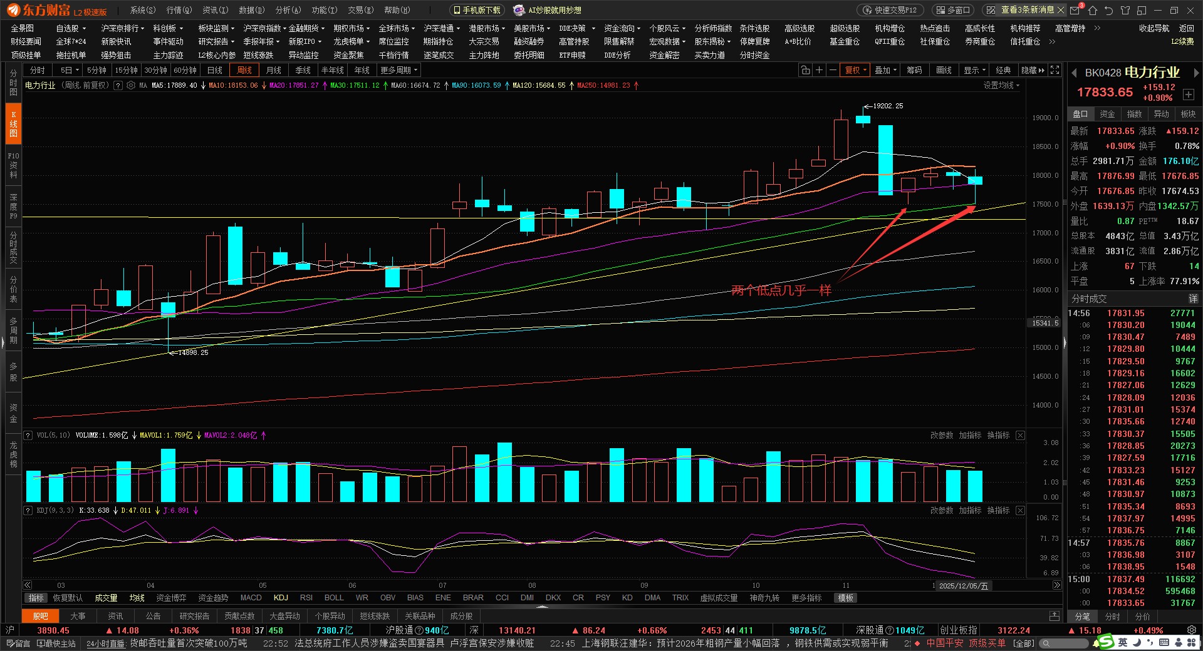
Task: Click the chart lock icon
Action: tap(805, 70)
